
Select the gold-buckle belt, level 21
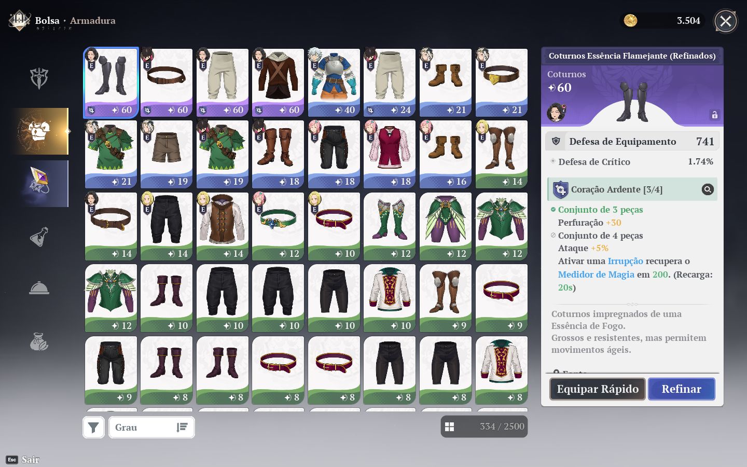502,83
